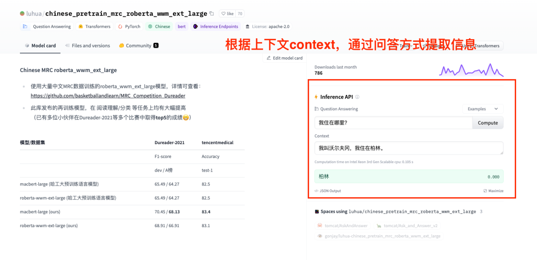
Task: Click the test-1 cell
Action: pyautogui.click(x=207, y=170)
